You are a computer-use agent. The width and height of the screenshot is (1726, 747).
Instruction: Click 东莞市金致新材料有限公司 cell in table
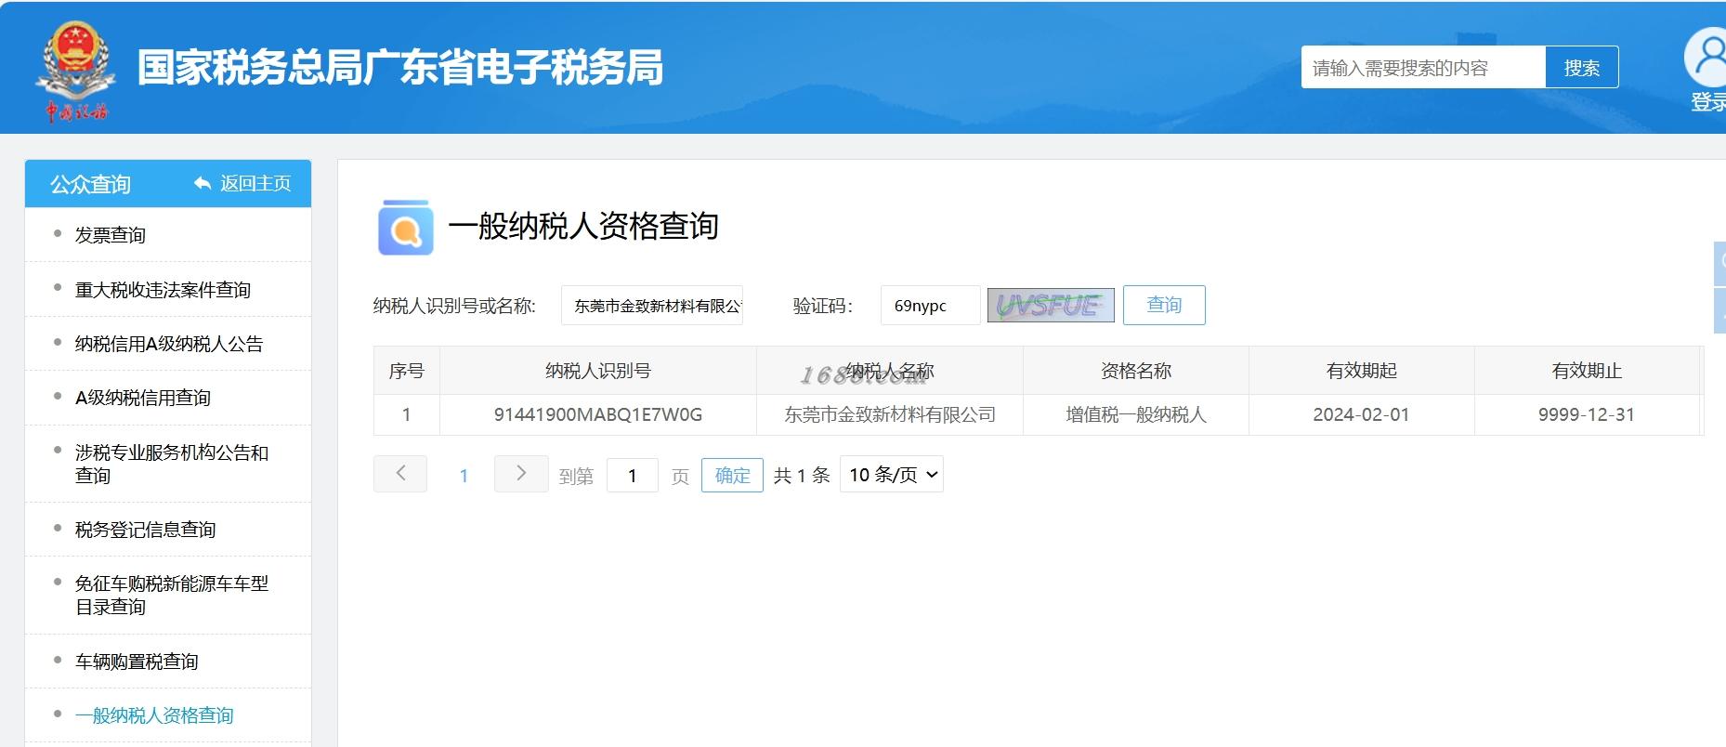coord(890,414)
